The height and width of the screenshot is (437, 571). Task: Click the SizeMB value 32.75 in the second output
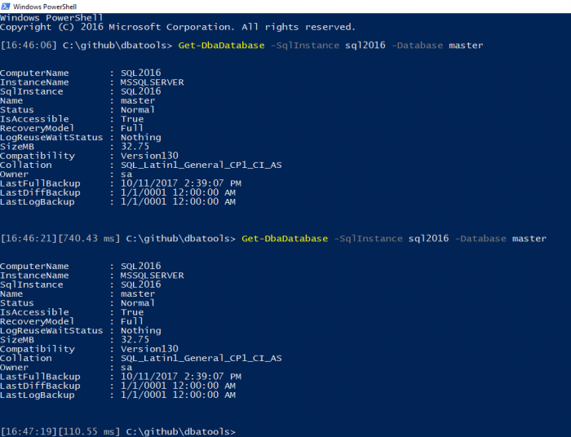(135, 339)
